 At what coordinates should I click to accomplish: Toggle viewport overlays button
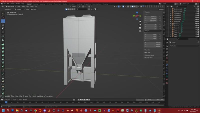123,7
